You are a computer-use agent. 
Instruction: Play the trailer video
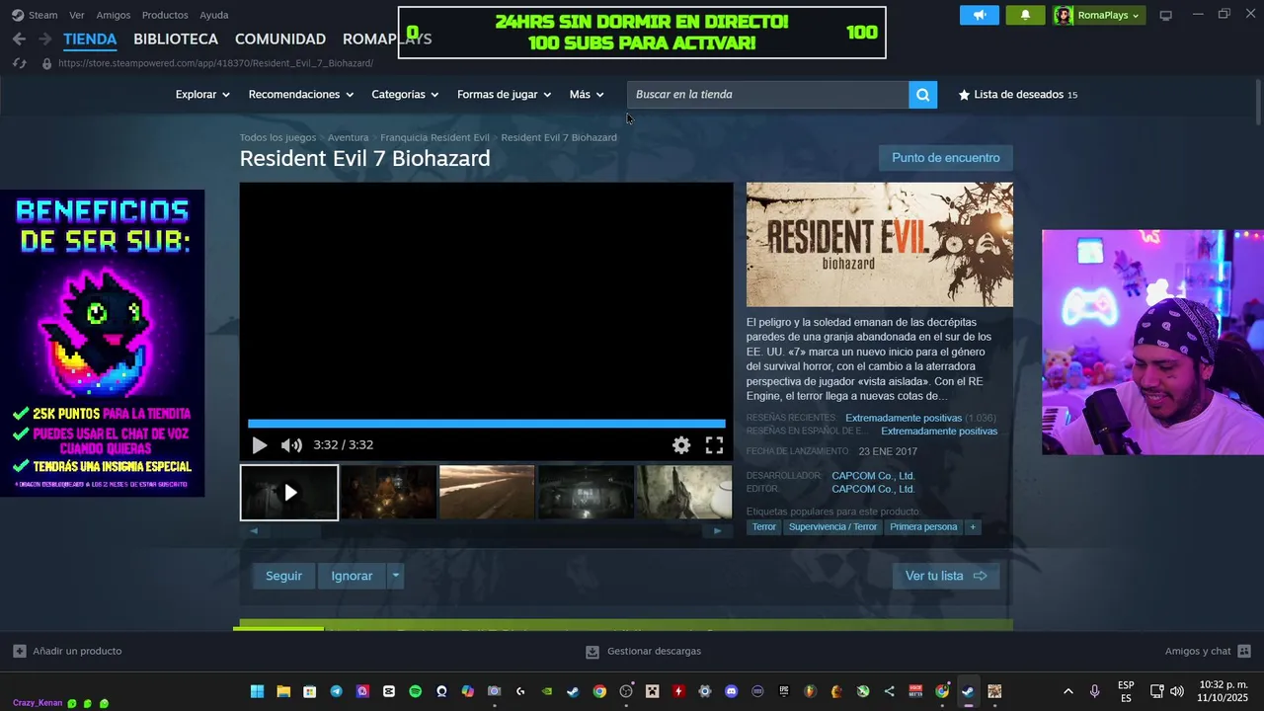click(259, 445)
